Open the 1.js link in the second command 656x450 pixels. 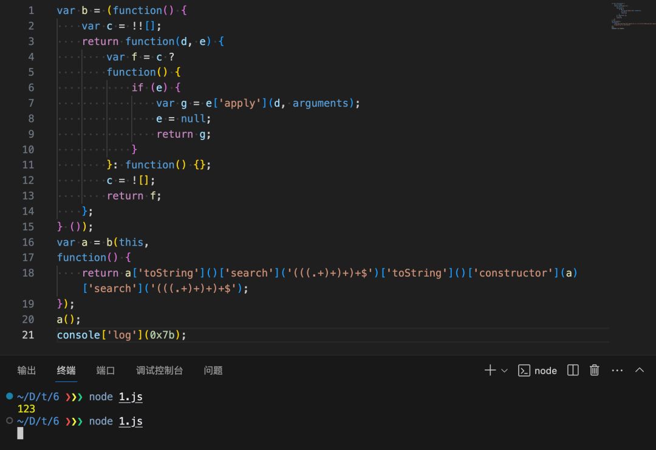tap(131, 421)
